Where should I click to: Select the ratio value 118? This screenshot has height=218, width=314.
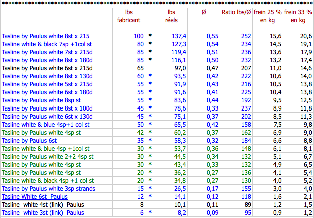pyautogui.click(x=246, y=197)
